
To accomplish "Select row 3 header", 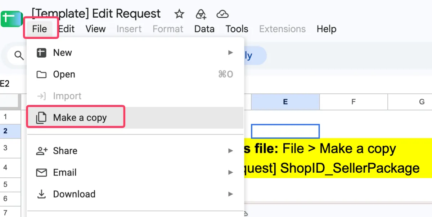I will pyautogui.click(x=10, y=148).
